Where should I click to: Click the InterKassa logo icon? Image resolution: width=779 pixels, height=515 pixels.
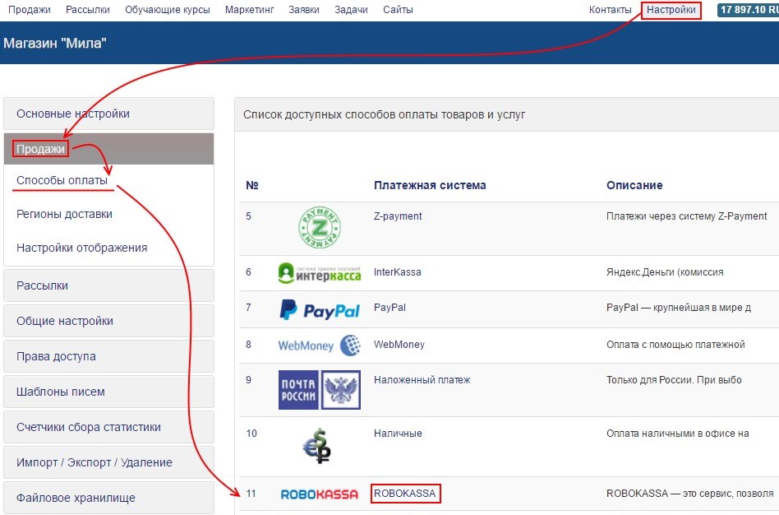(x=319, y=273)
